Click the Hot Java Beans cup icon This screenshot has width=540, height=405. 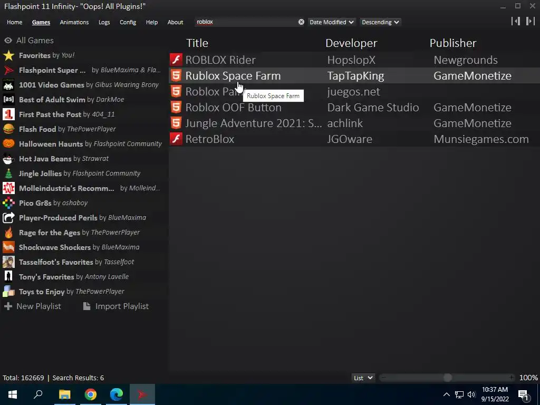8,159
